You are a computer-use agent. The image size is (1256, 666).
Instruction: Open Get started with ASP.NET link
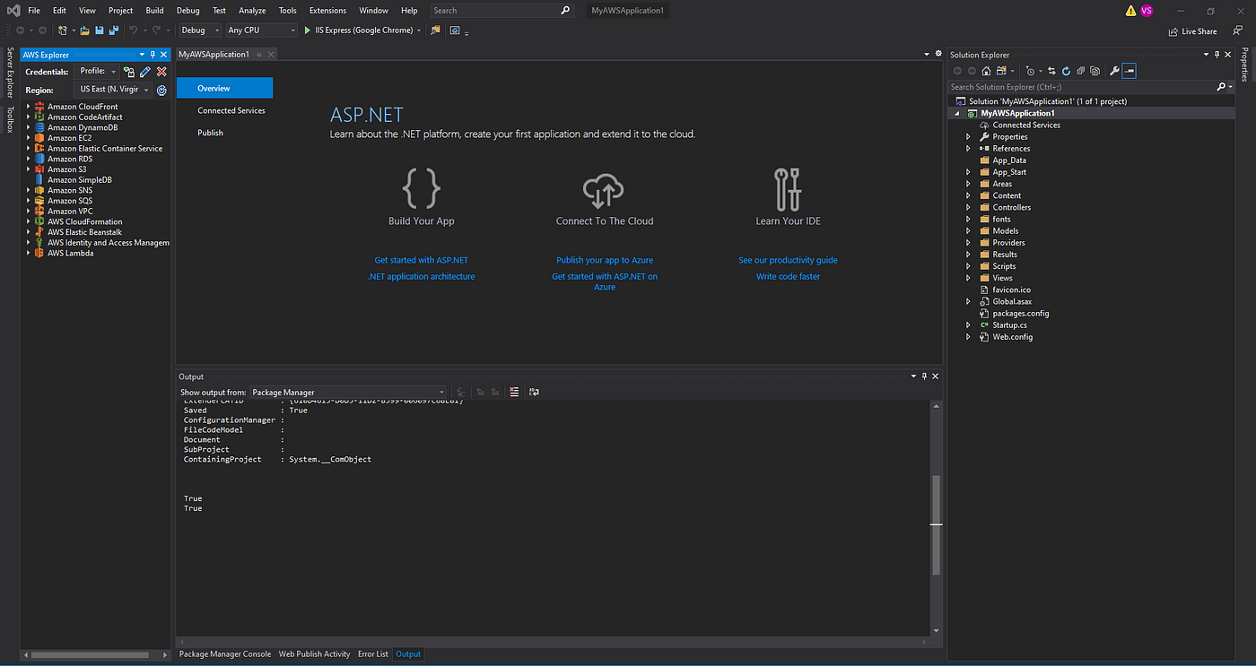[421, 260]
